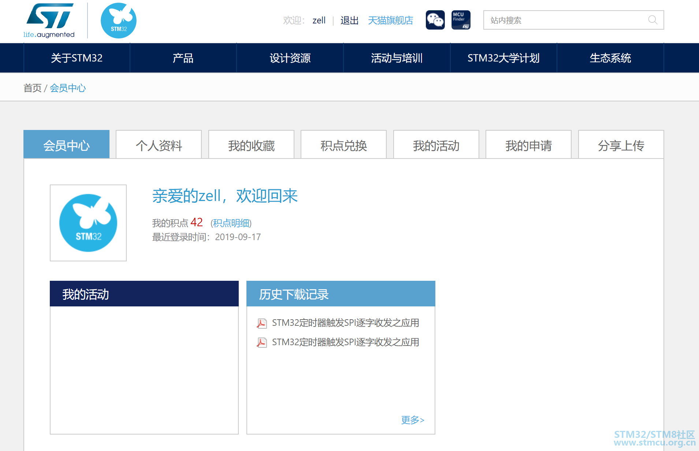The image size is (699, 451).
Task: Open the 活动与培训 menu
Action: click(397, 58)
